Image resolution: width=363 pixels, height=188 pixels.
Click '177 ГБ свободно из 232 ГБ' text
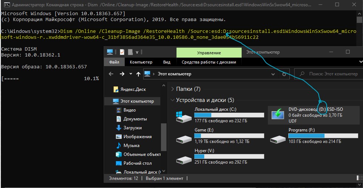221,121
